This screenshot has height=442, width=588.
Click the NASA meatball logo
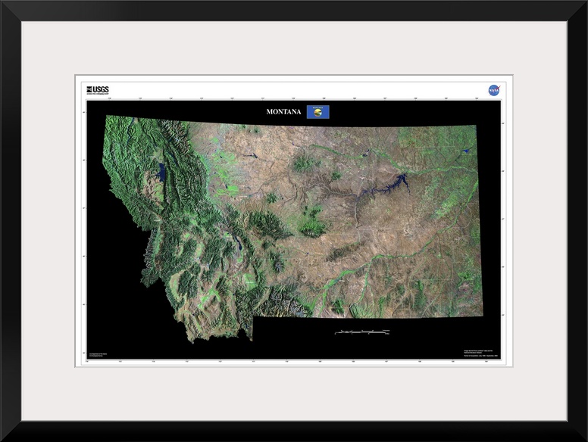(493, 90)
